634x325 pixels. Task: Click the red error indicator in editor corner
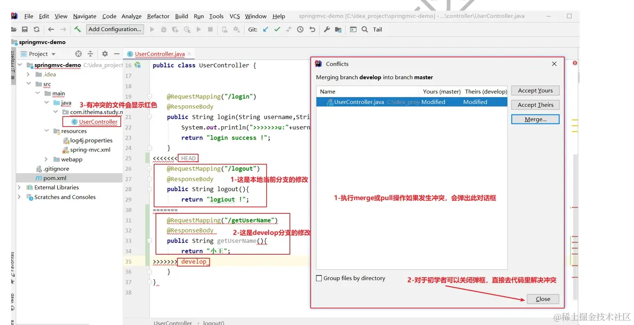[575, 63]
